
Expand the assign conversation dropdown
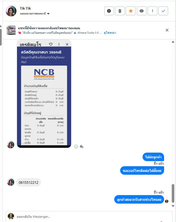(35, 14)
